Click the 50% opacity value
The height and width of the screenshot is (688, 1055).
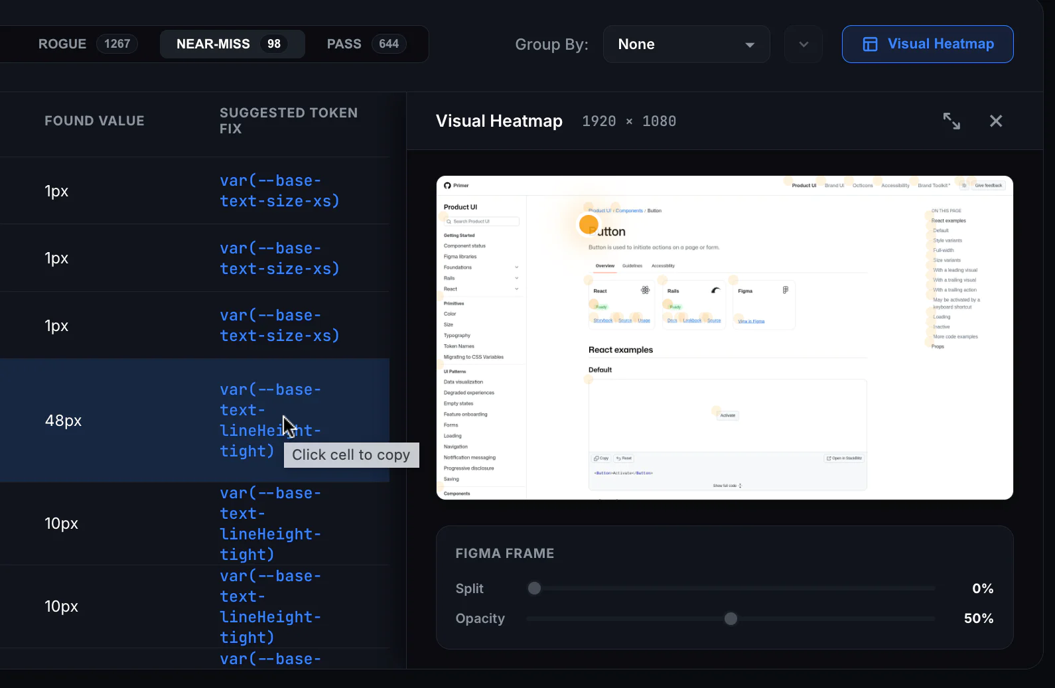(x=979, y=618)
